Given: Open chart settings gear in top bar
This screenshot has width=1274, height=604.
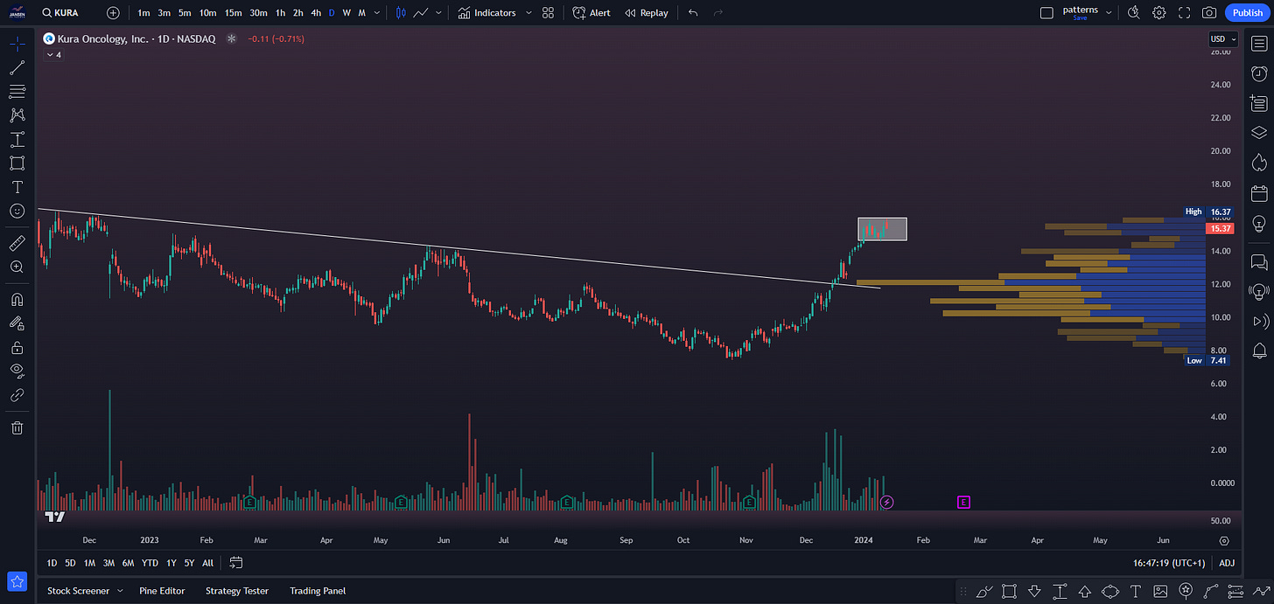Looking at the screenshot, I should 1159,13.
